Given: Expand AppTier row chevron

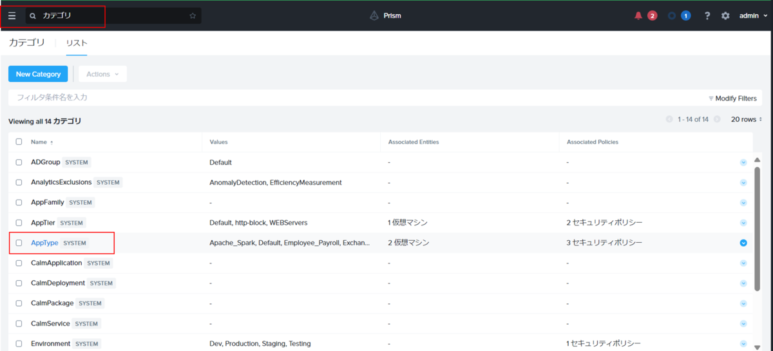Looking at the screenshot, I should [x=743, y=223].
